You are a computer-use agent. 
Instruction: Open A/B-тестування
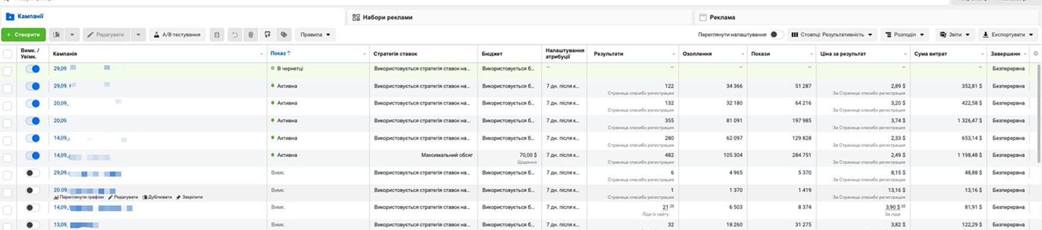pos(177,34)
